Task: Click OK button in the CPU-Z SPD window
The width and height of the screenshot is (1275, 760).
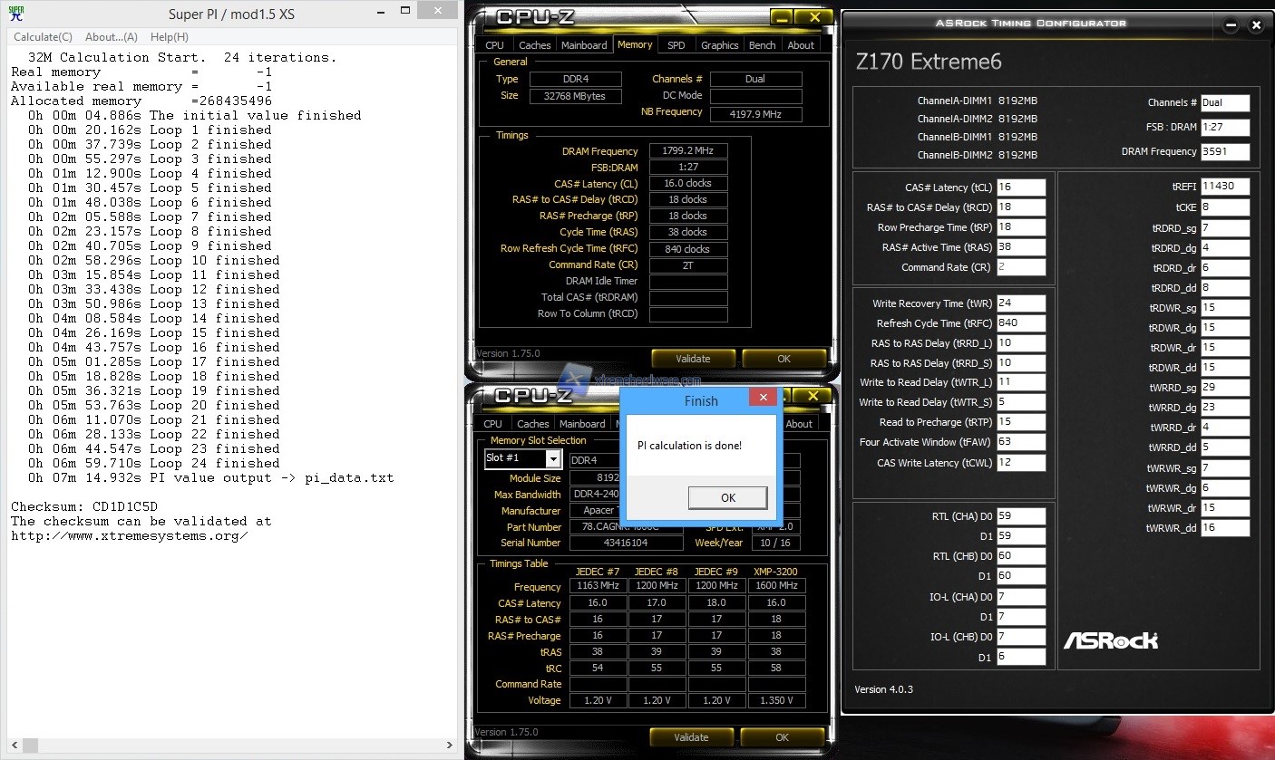Action: coord(783,737)
